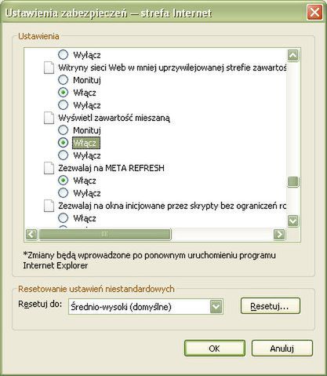This screenshot has width=327, height=376.
Task: Click the Resetuj... button
Action: pos(271,306)
